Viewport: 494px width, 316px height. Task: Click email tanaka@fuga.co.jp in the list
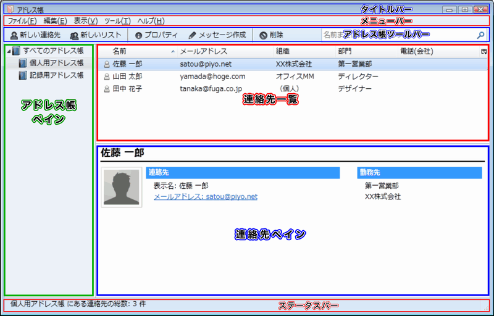point(211,89)
